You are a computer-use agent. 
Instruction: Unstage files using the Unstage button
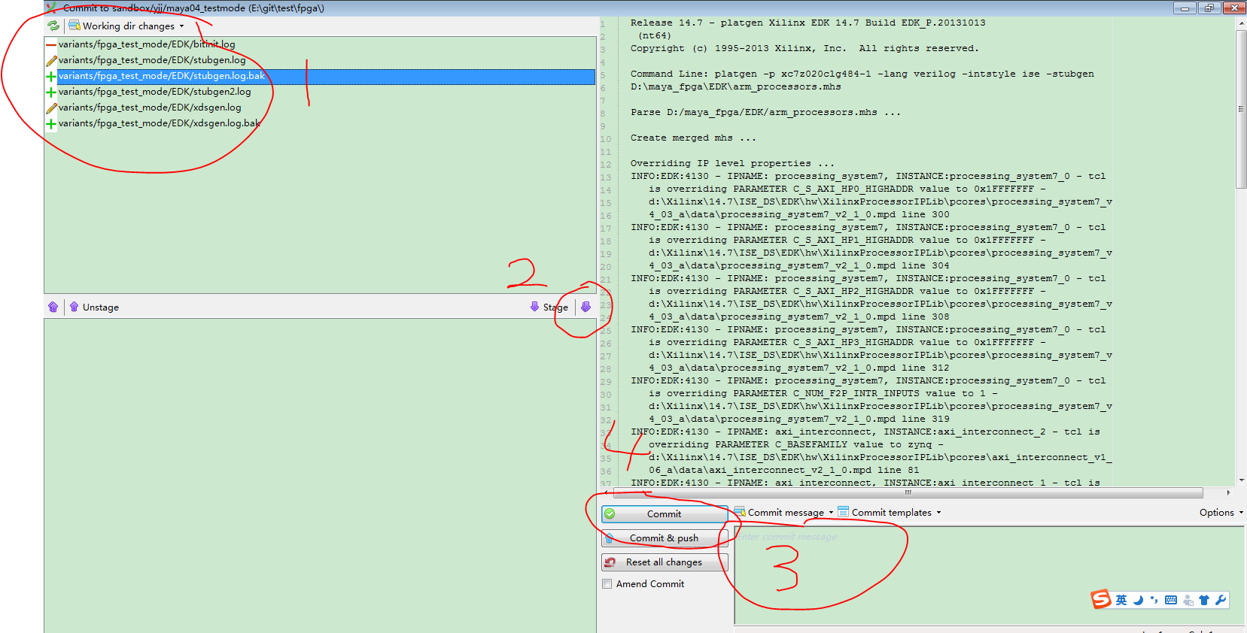click(x=94, y=307)
